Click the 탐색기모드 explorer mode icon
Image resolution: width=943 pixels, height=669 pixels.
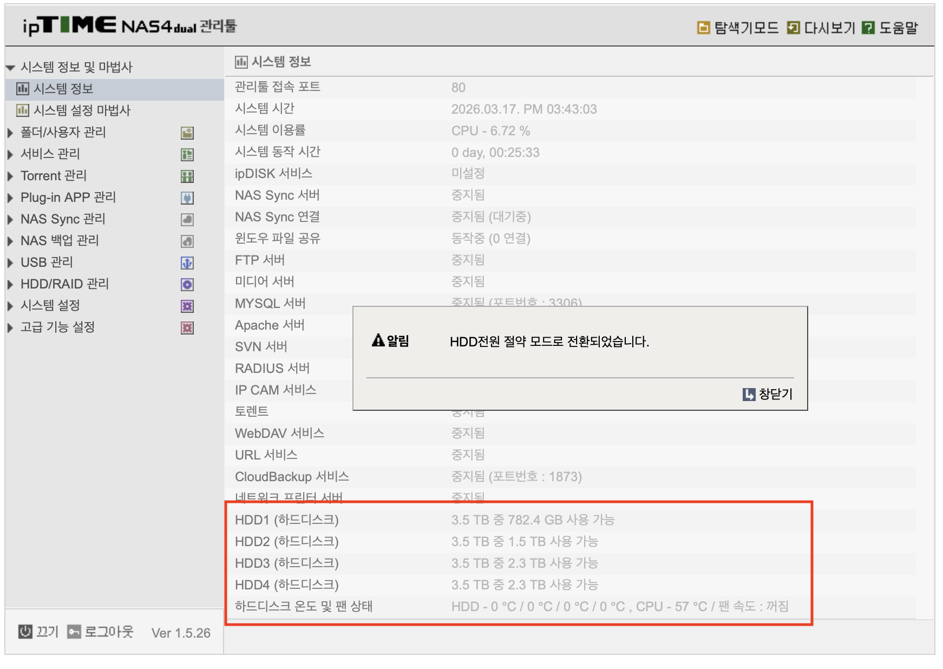[703, 28]
